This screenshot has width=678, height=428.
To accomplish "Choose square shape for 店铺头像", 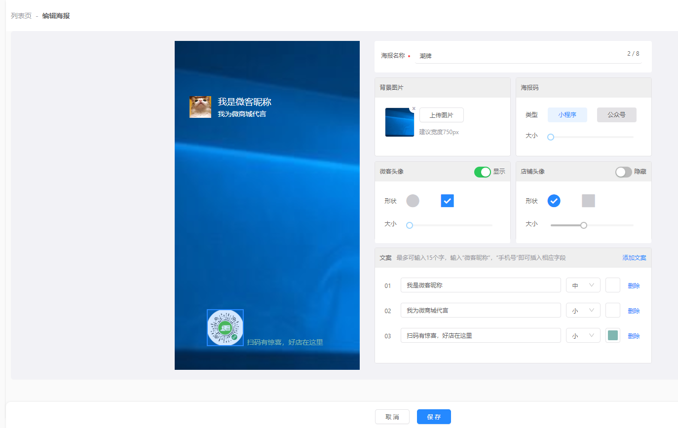I will coord(588,201).
